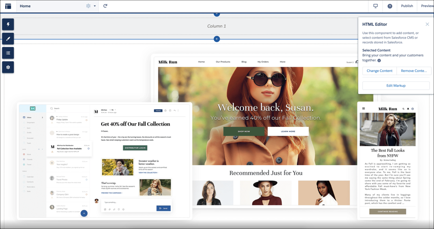Open page properties gear next to Home

pyautogui.click(x=88, y=6)
